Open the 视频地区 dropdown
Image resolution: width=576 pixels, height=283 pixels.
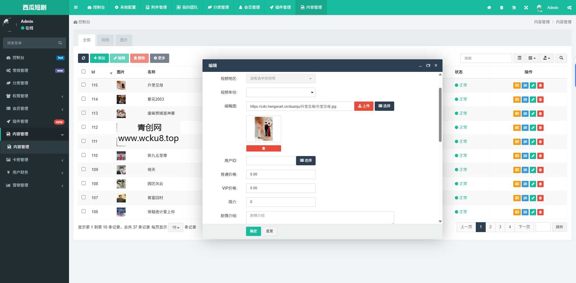coord(280,78)
